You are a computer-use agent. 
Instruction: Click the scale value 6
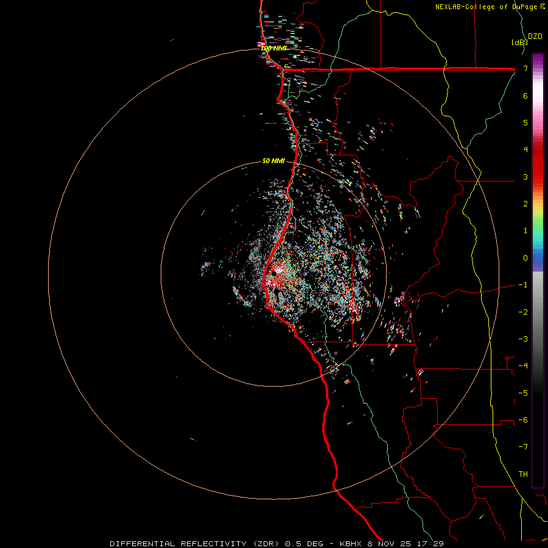(525, 96)
